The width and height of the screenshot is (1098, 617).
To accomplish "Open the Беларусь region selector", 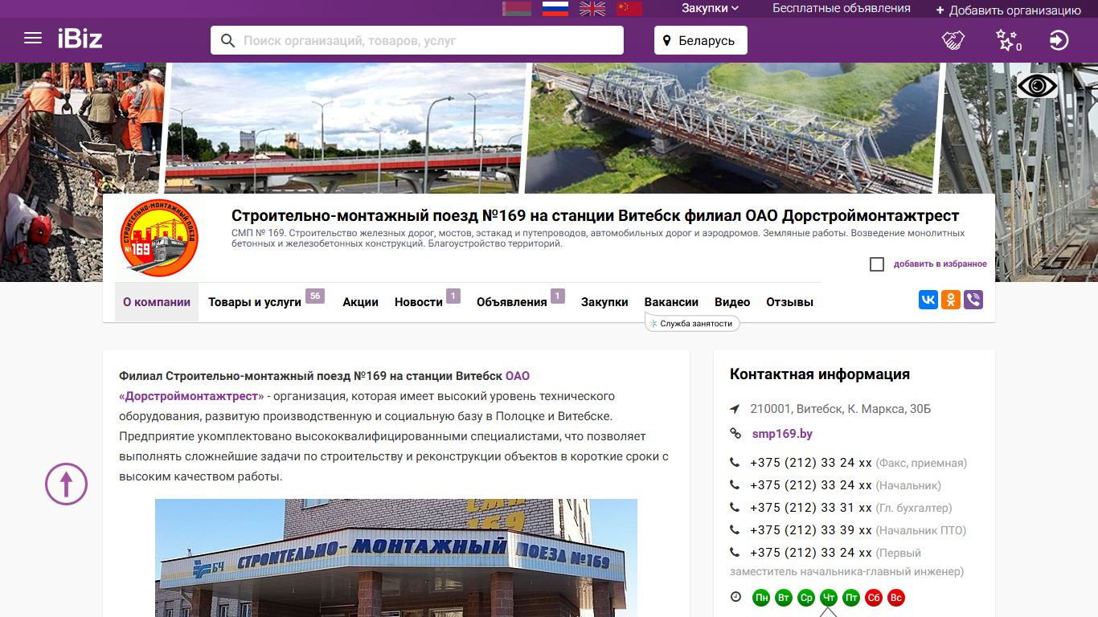I will 701,40.
